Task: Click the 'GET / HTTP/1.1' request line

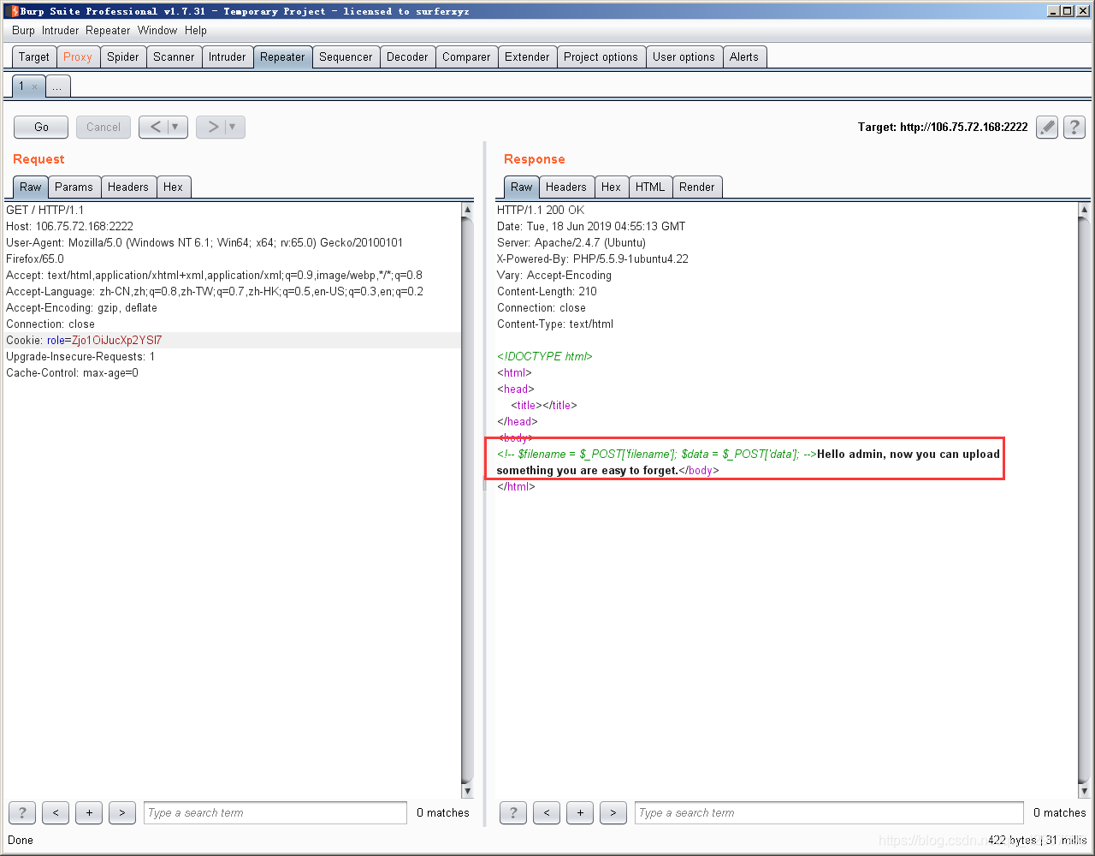Action: [x=45, y=211]
